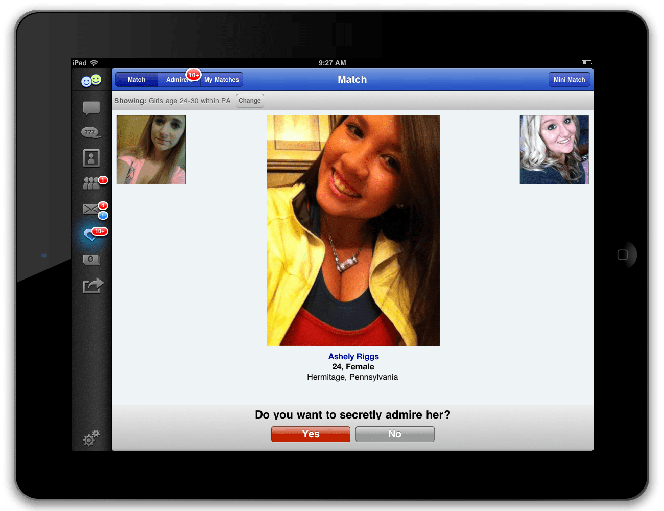View friends icon showing 1 notification

91,183
